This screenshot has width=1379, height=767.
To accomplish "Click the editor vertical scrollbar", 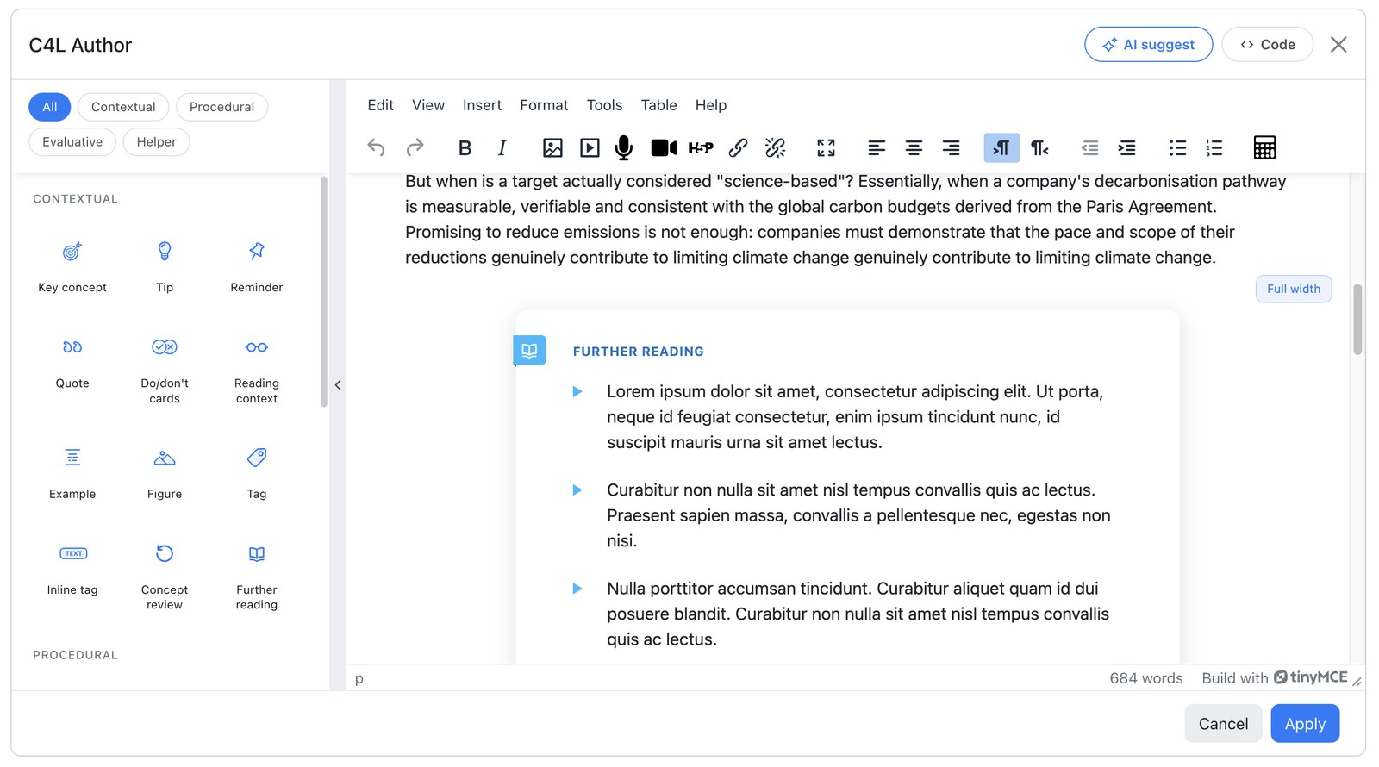I will point(1357,319).
